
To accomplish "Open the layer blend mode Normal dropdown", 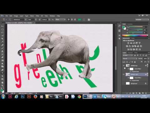I will (130, 59).
